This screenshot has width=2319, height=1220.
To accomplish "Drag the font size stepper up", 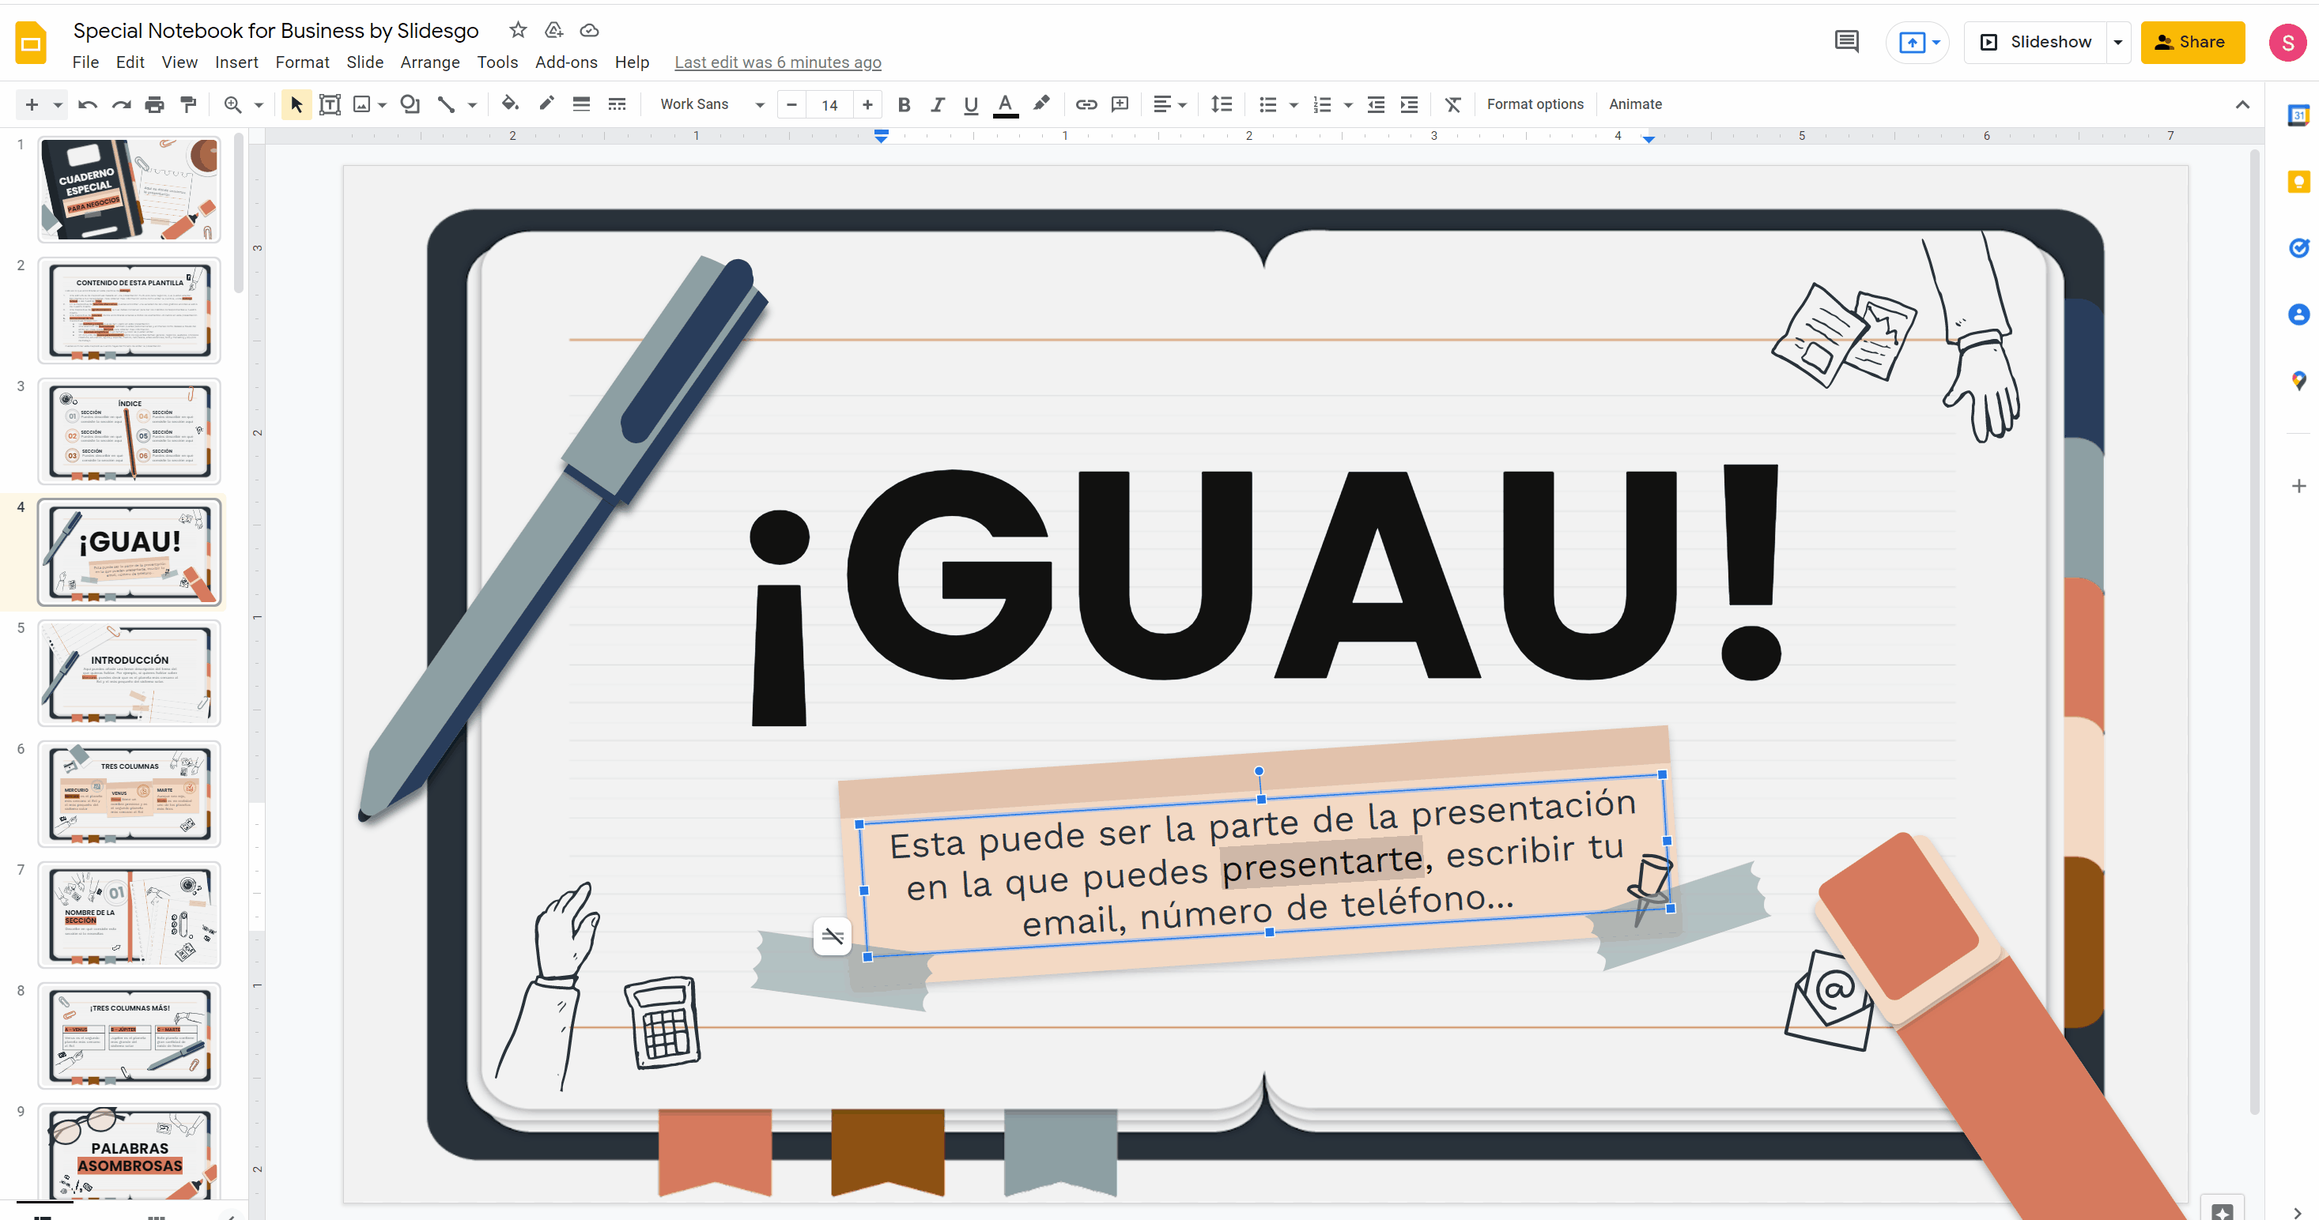I will coord(867,104).
